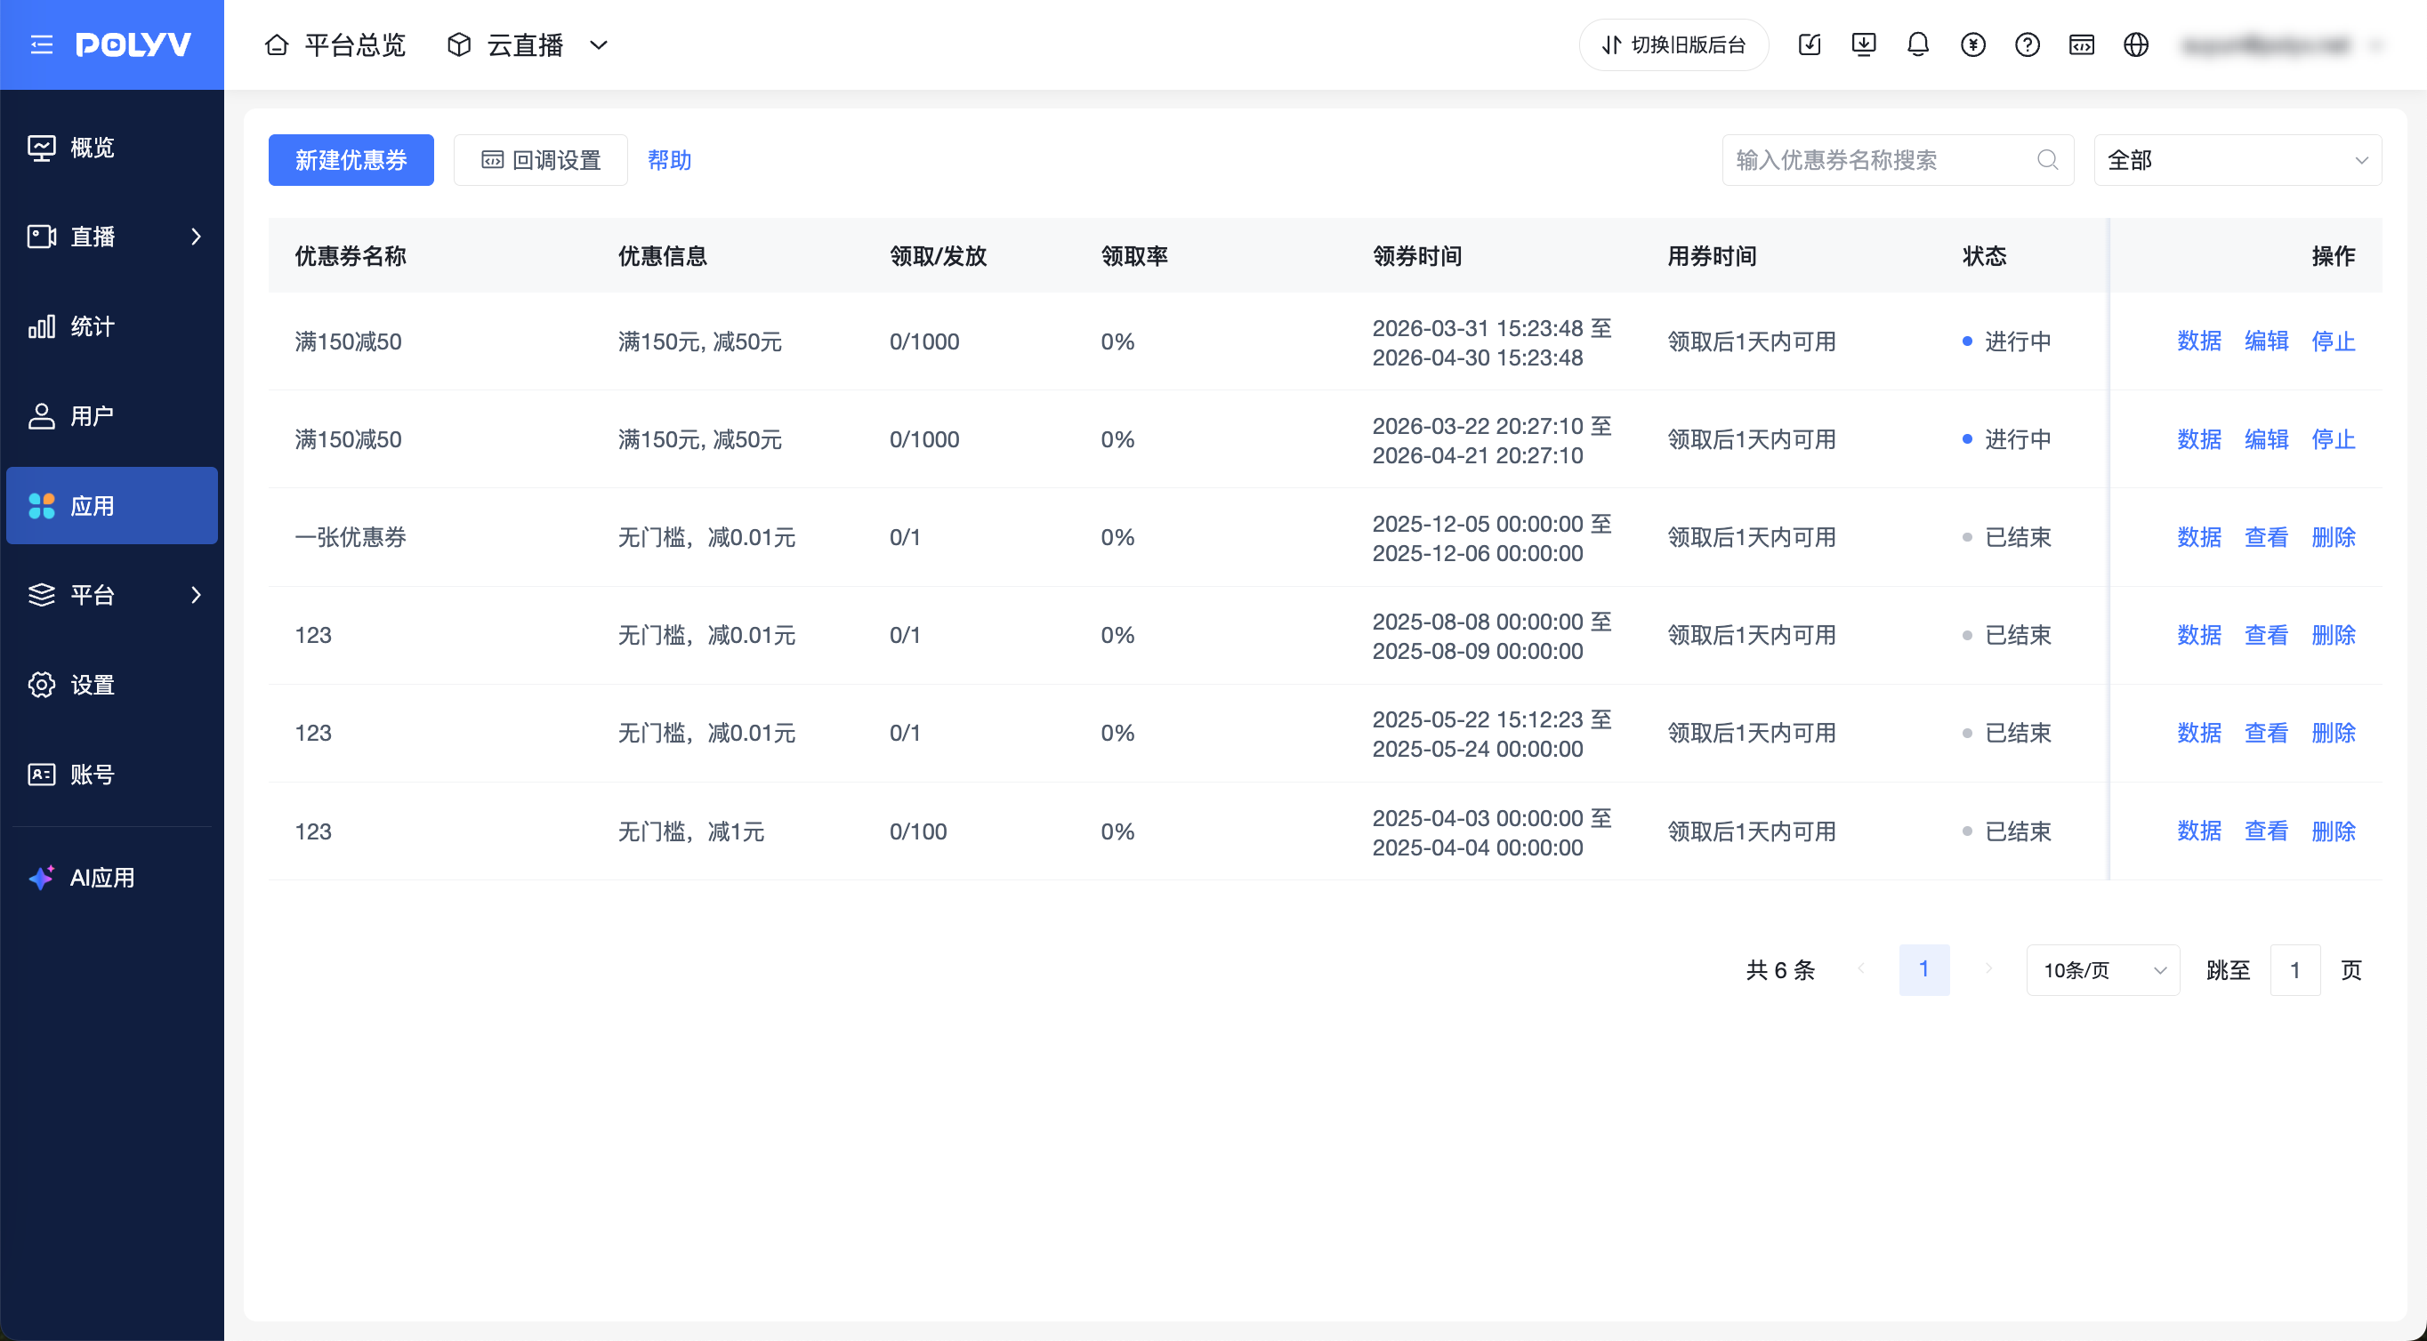2427x1341 pixels.
Task: Click the 优惠券名称 column header
Action: coord(351,256)
